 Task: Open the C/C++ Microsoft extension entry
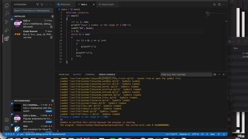(x=33, y=24)
